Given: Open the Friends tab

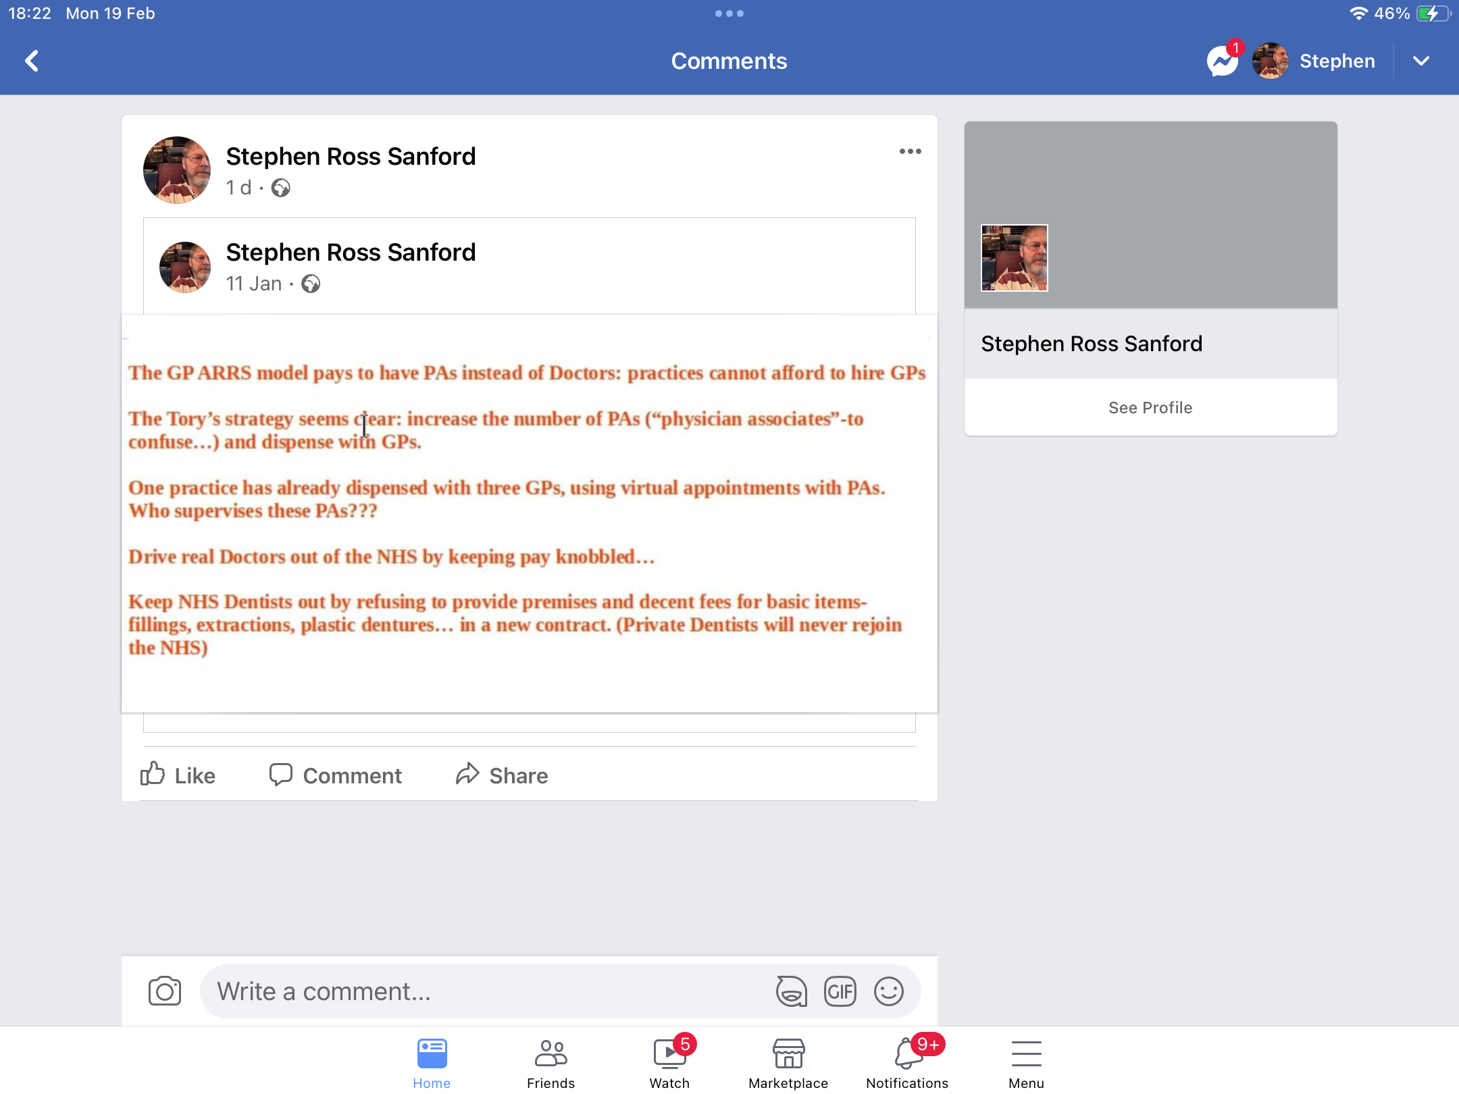Looking at the screenshot, I should pos(551,1063).
